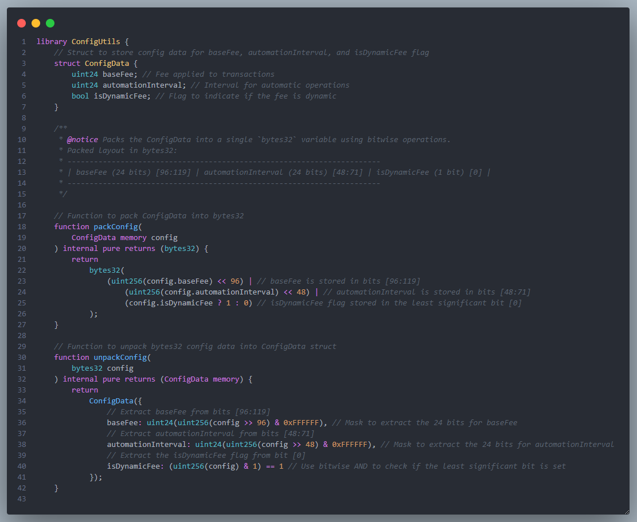Click the @notice tag in comment
This screenshot has width=637, height=522.
(83, 140)
